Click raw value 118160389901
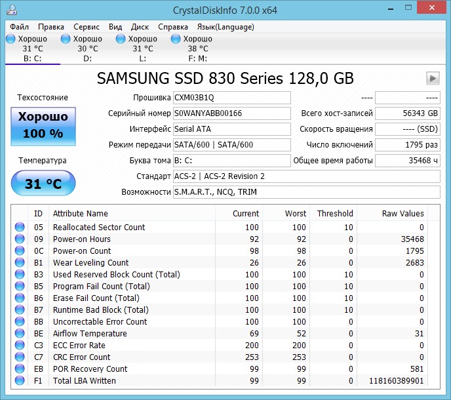Viewport: 451px width, 400px height. [x=396, y=381]
